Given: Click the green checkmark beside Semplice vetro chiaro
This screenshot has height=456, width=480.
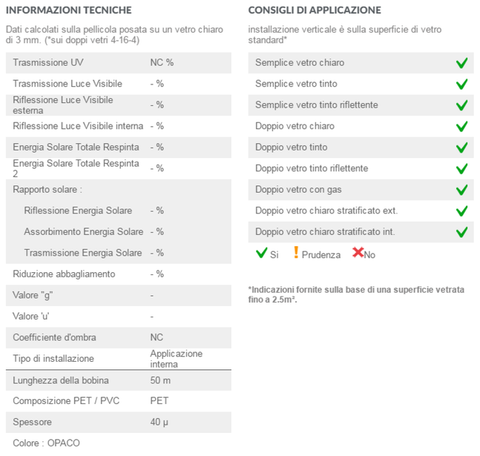Looking at the screenshot, I should tap(461, 63).
